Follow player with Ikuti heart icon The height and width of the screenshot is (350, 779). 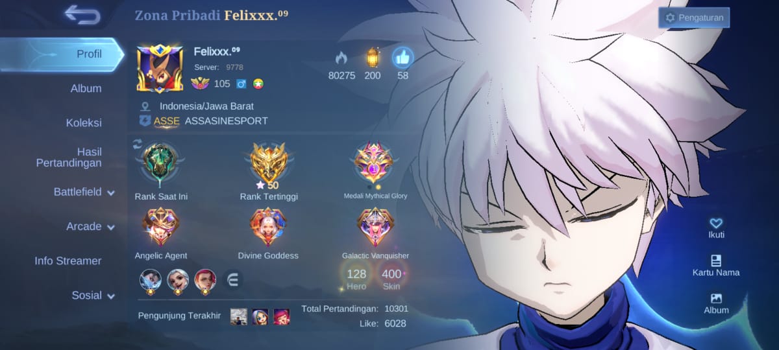[x=716, y=223]
